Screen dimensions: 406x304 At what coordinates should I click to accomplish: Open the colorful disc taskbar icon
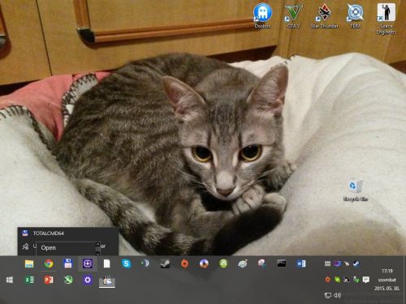204,263
